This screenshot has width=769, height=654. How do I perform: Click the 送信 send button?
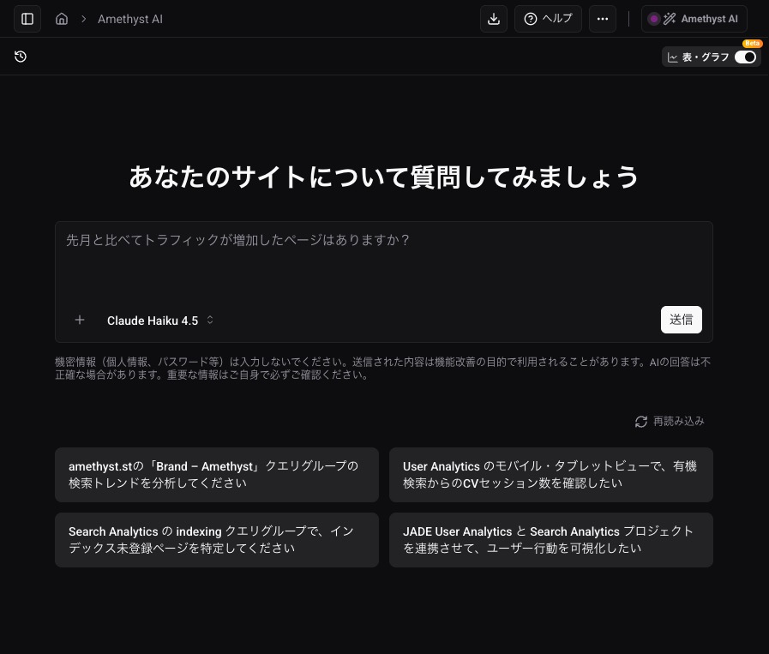pyautogui.click(x=682, y=320)
